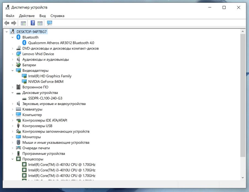The height and width of the screenshot is (192, 249).
Task: Open the Вид menu
Action: [42, 16]
